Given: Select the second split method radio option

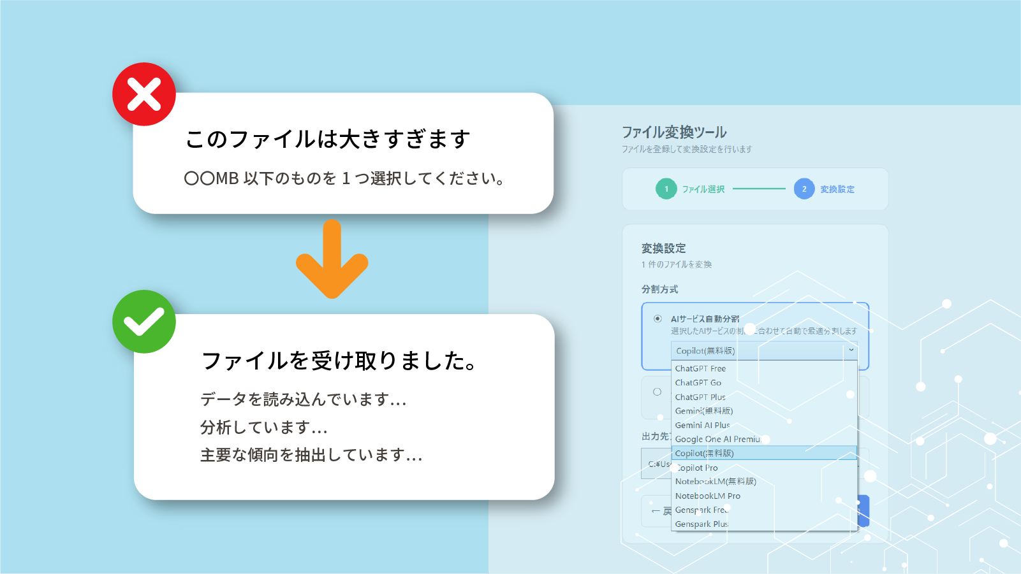Looking at the screenshot, I should (x=657, y=393).
